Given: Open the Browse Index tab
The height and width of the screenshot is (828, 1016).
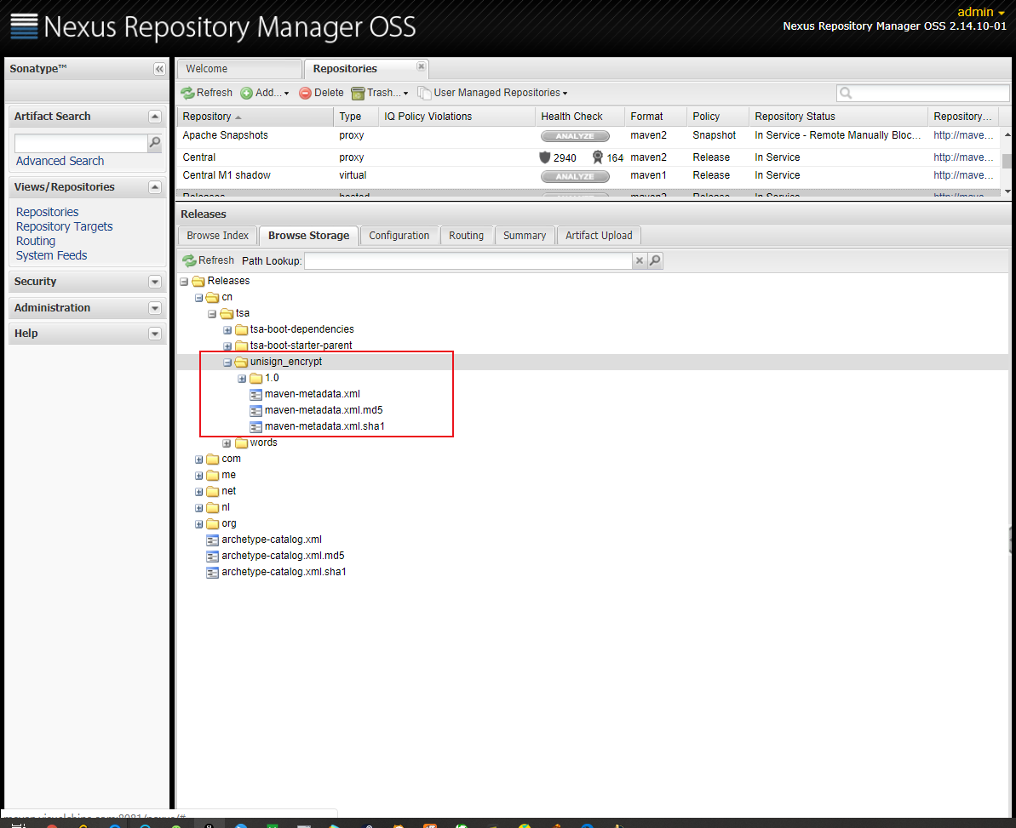Looking at the screenshot, I should [x=218, y=236].
